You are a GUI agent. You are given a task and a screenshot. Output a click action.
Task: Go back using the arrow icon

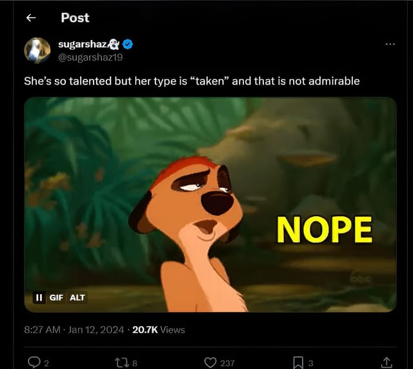coord(31,18)
